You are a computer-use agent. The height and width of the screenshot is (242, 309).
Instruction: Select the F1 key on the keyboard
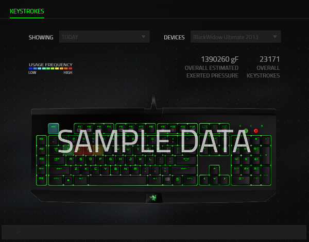click(x=79, y=128)
